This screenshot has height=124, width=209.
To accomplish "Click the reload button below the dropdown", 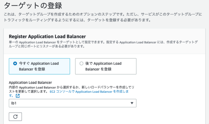I will [x=15, y=117].
